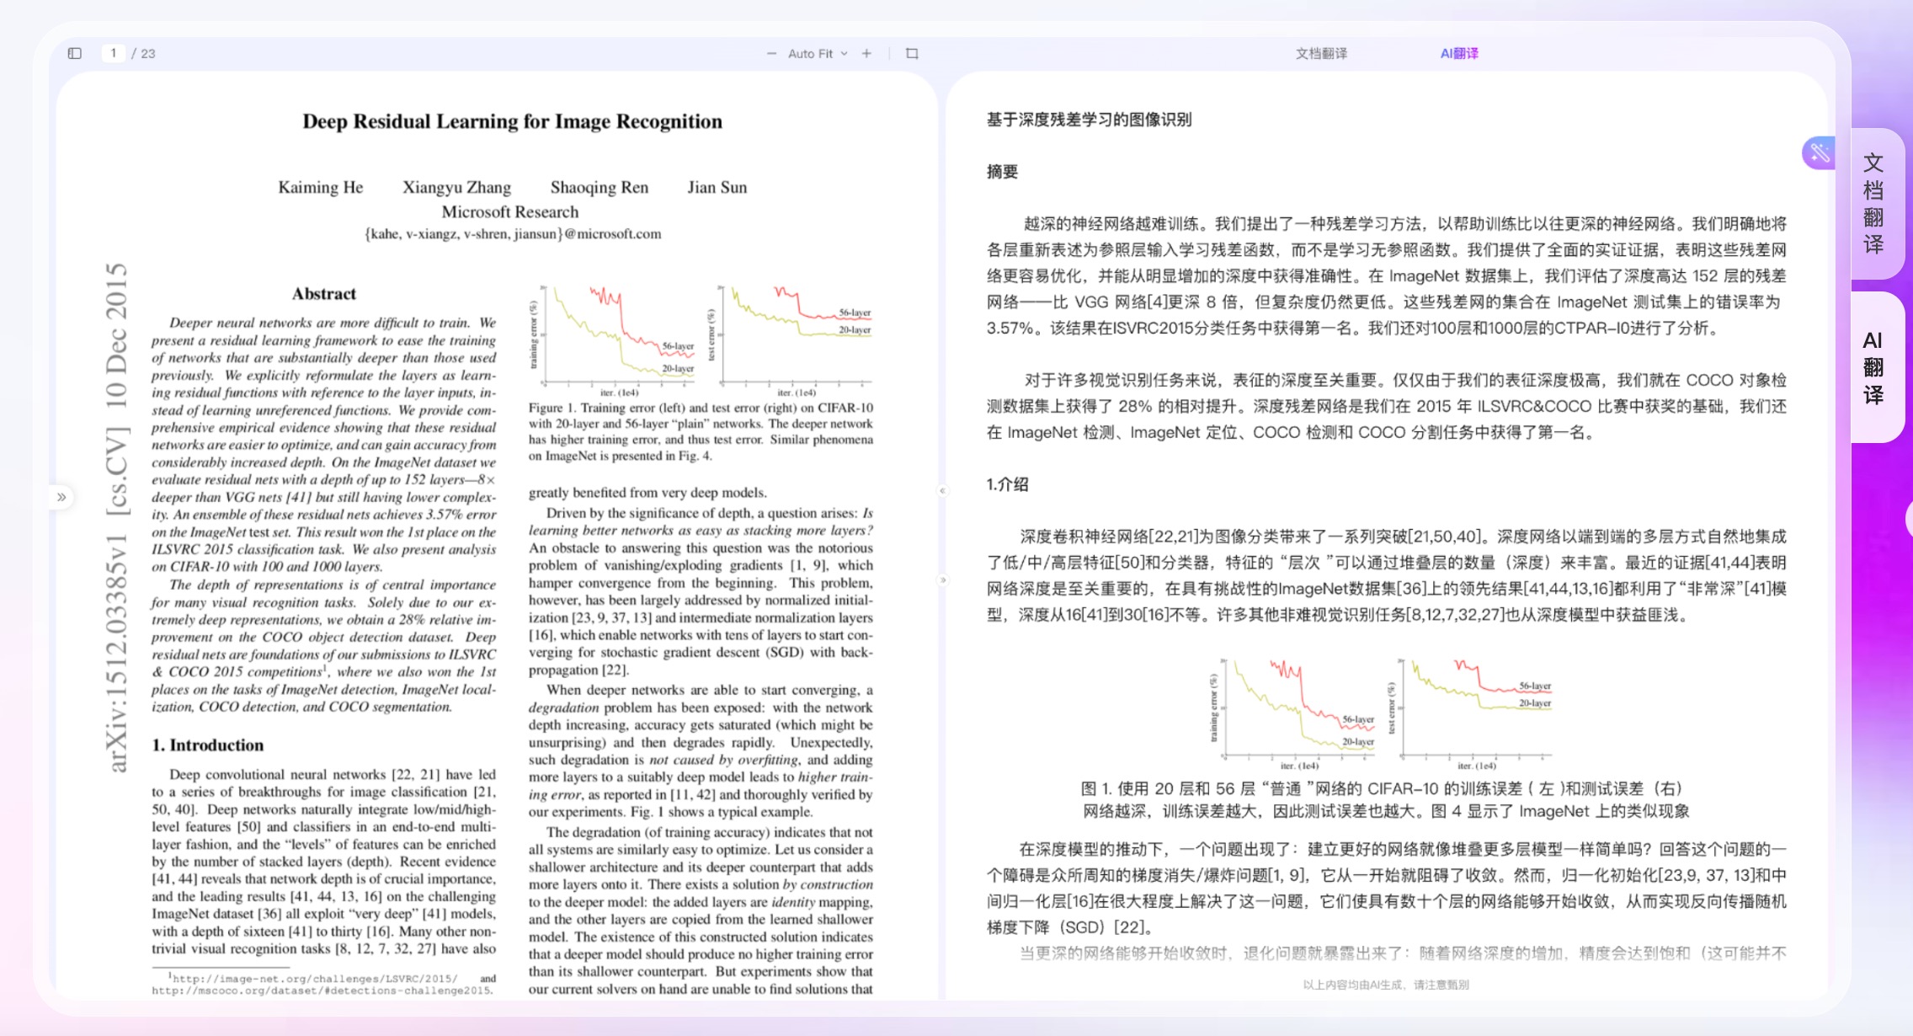This screenshot has width=1913, height=1036.
Task: Click the AI disclaimer 以上内容均由AI生成
Action: (1386, 985)
